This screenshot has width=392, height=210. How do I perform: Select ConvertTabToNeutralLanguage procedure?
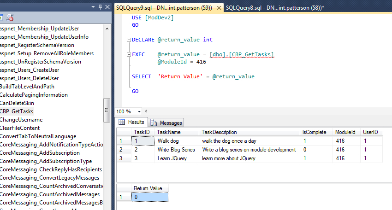(x=38, y=136)
